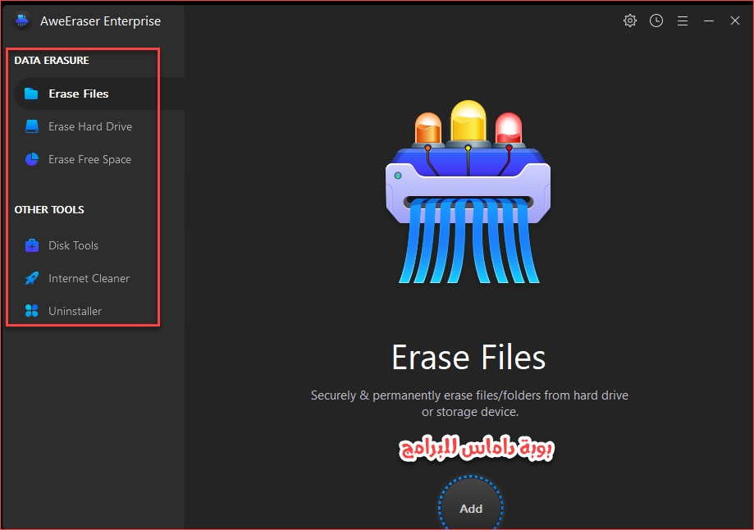Click the hard drive icon in the sidebar
The width and height of the screenshot is (754, 530).
coord(32,126)
